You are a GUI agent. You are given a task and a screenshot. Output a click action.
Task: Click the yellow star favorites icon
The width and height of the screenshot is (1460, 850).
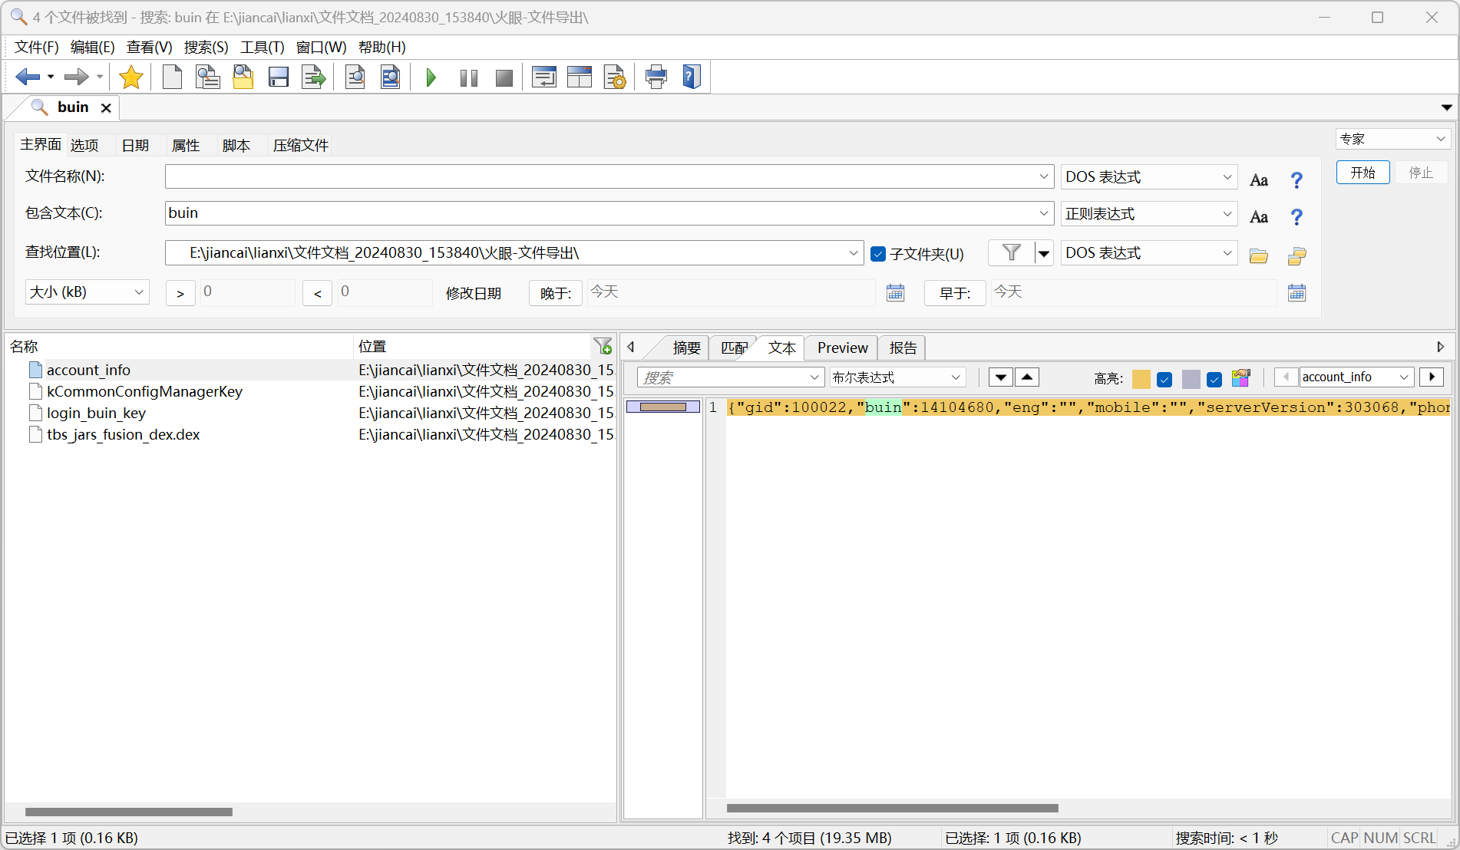click(x=131, y=77)
